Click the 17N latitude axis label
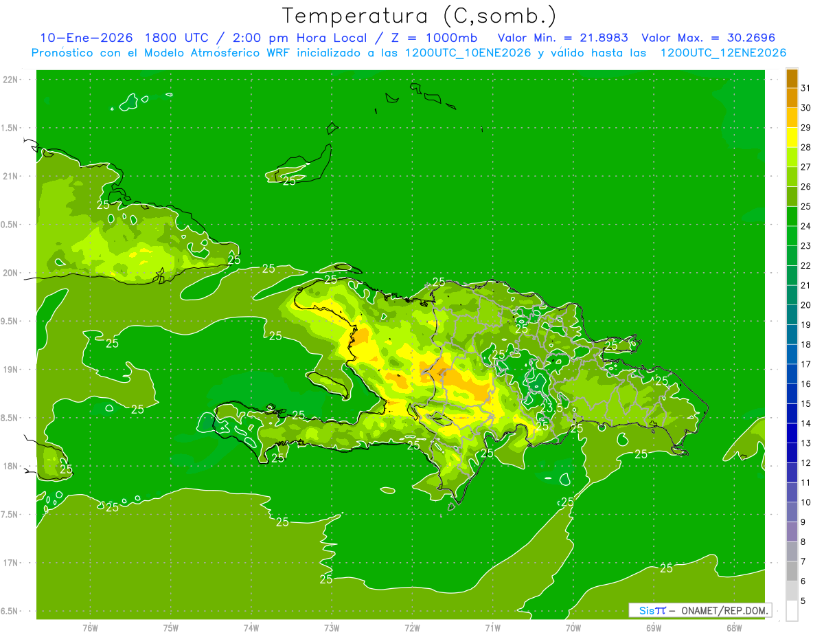 [11, 563]
